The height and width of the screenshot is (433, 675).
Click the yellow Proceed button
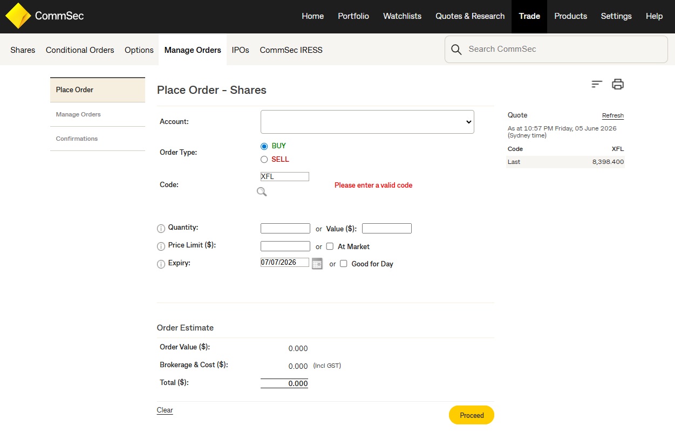coord(472,415)
